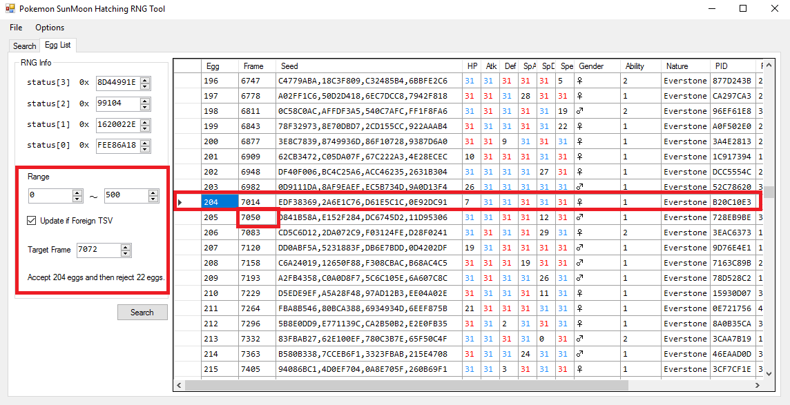Image resolution: width=790 pixels, height=405 pixels.
Task: Click into the Target Frame input field
Action: tap(97, 250)
